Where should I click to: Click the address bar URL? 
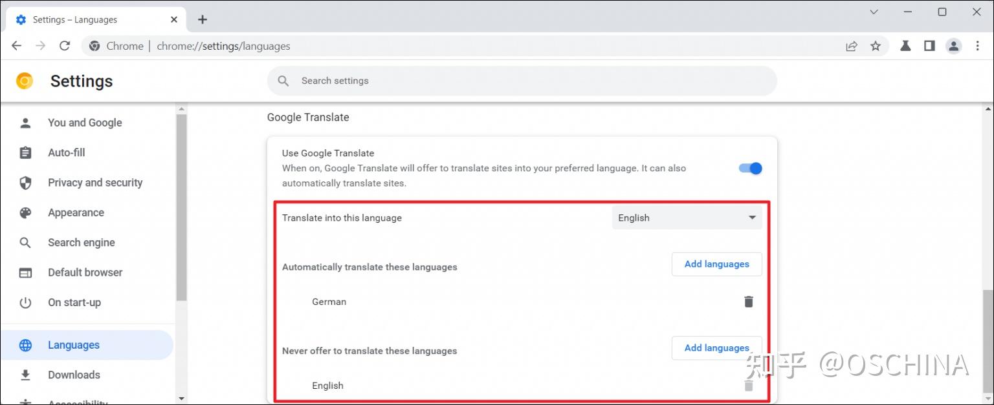[x=223, y=46]
